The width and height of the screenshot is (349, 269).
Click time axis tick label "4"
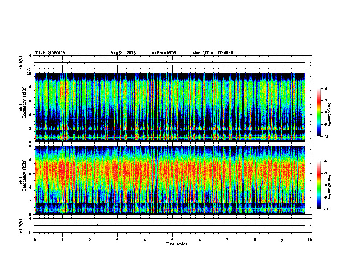pos(145,240)
